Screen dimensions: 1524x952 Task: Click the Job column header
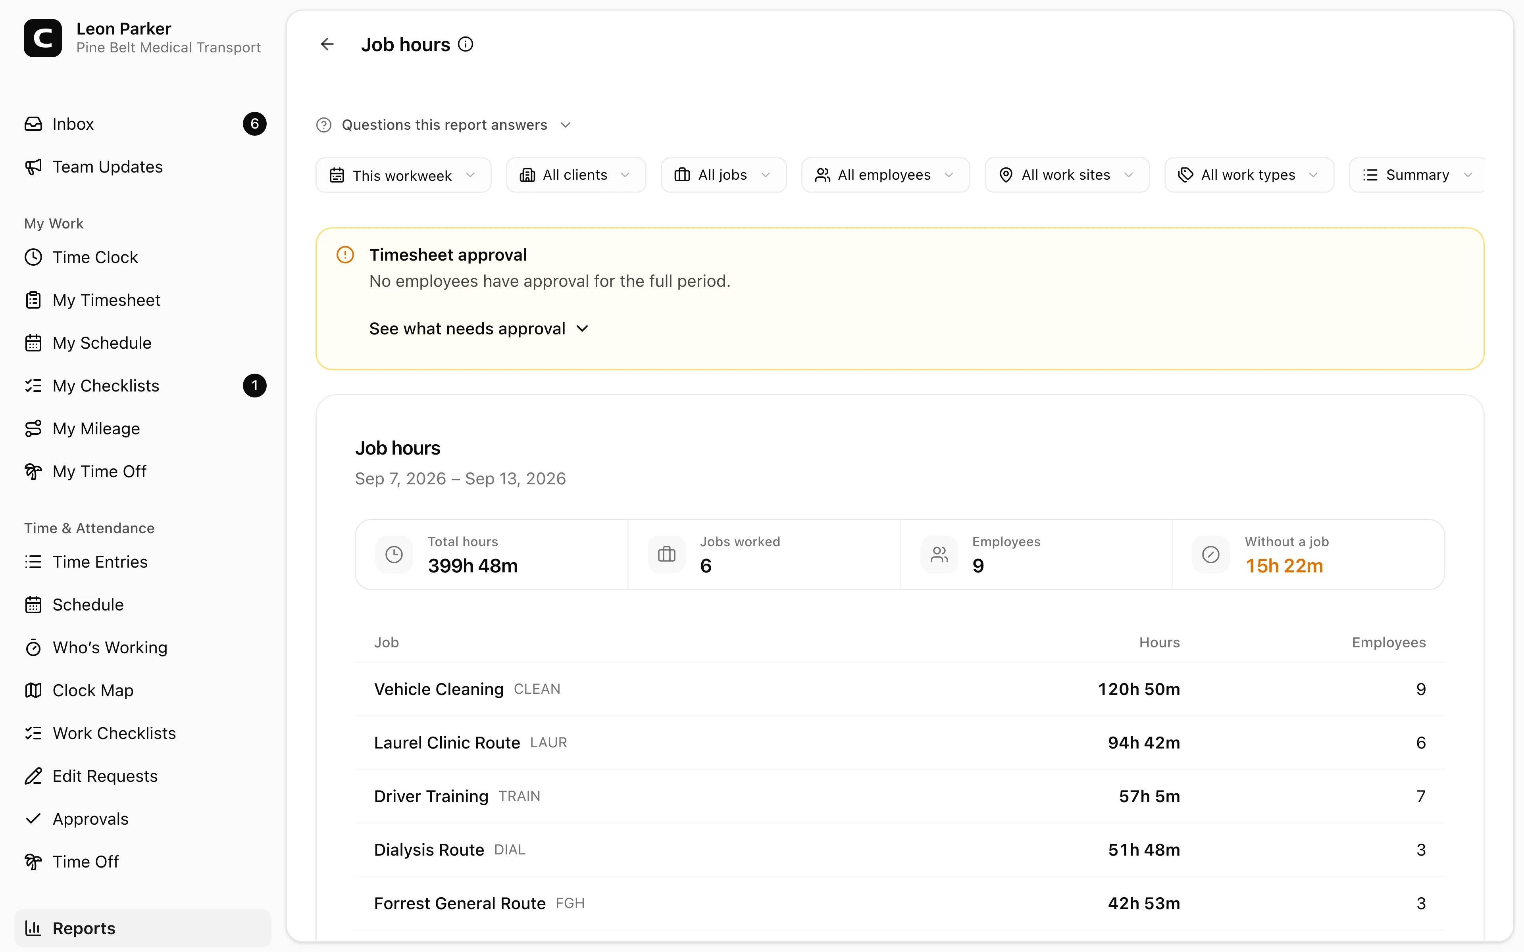(x=386, y=642)
